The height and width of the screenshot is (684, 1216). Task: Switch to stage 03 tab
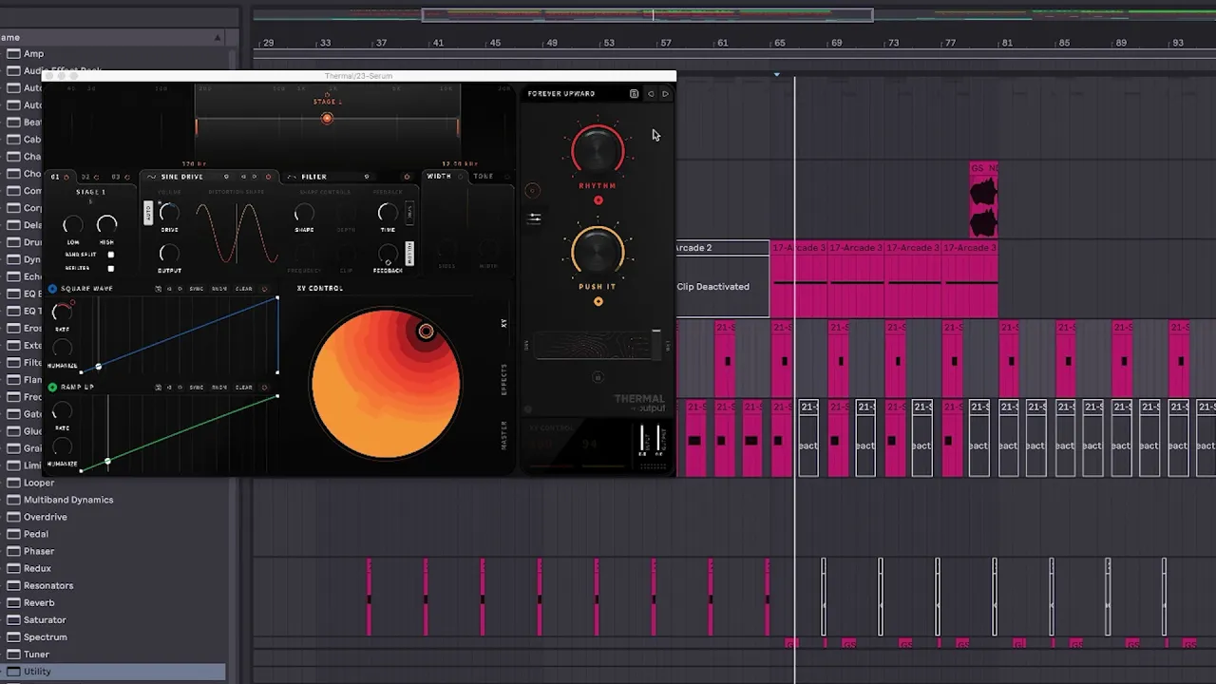pos(121,177)
